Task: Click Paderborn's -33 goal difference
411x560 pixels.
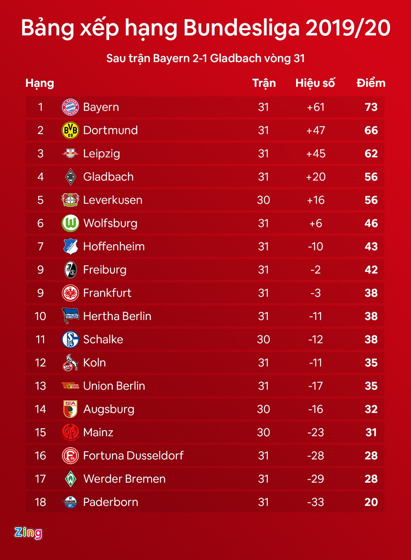Action: (x=315, y=502)
